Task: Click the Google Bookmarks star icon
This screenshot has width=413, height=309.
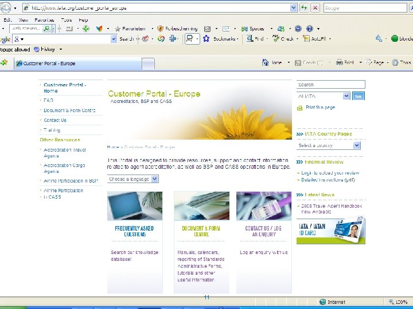Action: [x=206, y=39]
